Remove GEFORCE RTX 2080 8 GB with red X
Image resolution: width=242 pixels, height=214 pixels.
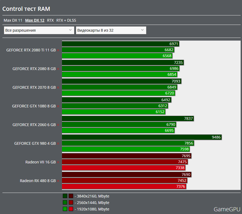point(58,69)
